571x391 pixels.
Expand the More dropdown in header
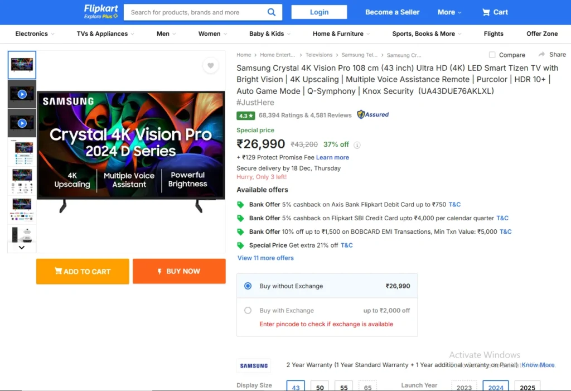(449, 12)
